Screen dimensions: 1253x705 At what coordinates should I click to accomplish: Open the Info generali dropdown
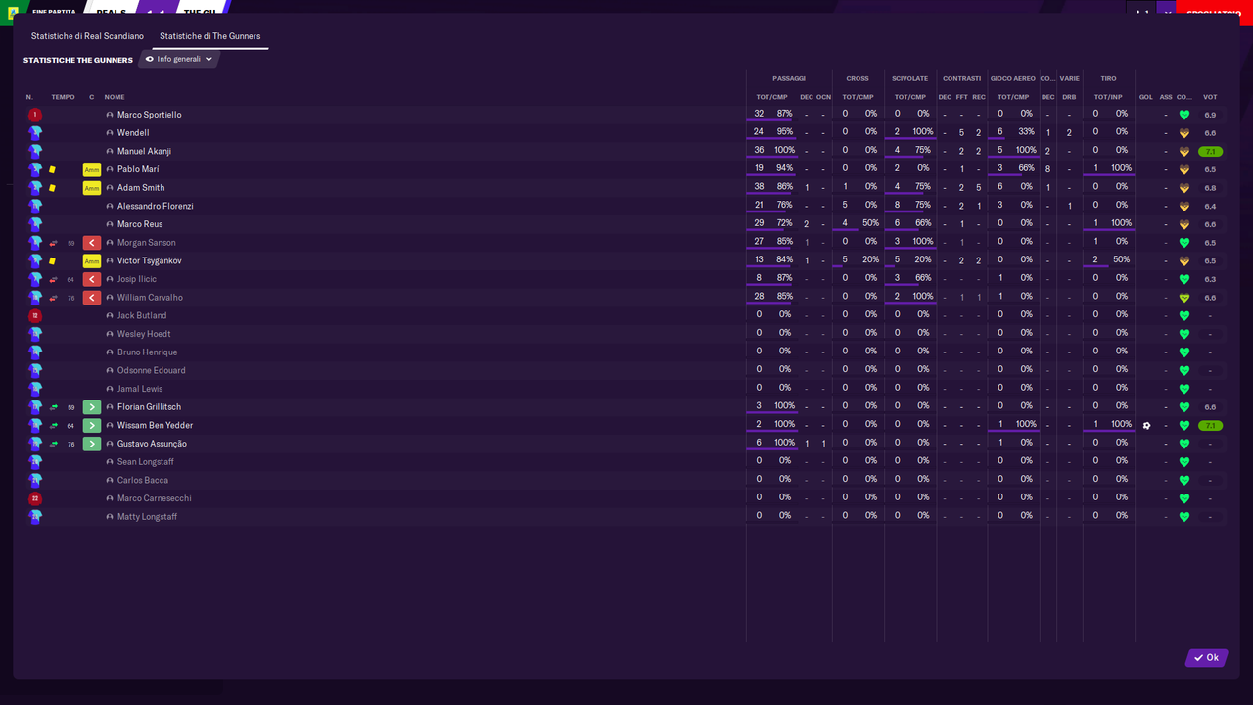pos(178,59)
